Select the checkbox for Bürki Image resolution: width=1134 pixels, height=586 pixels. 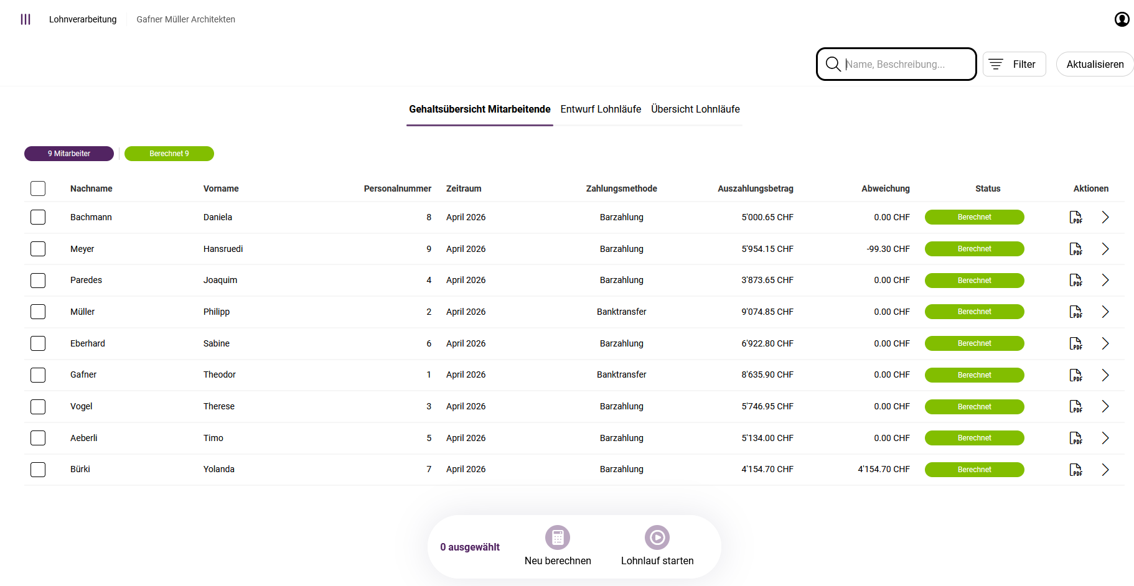(38, 469)
